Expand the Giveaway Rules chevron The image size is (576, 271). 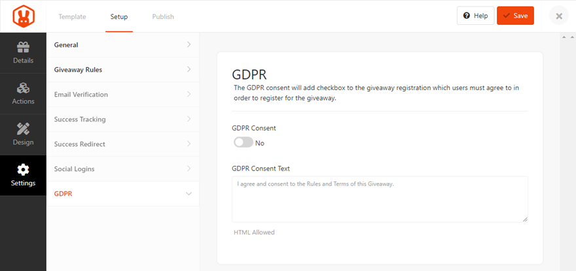click(189, 70)
